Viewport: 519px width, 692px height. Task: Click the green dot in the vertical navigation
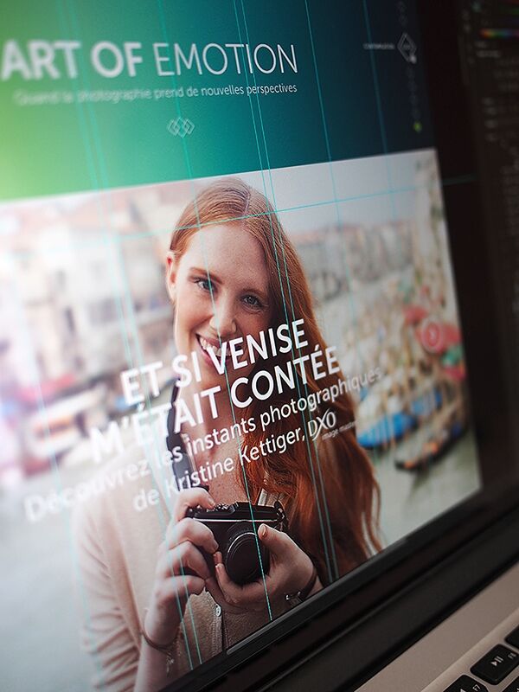[x=418, y=127]
